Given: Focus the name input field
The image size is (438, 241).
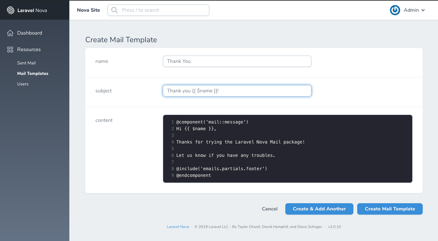Looking at the screenshot, I should coord(237,61).
